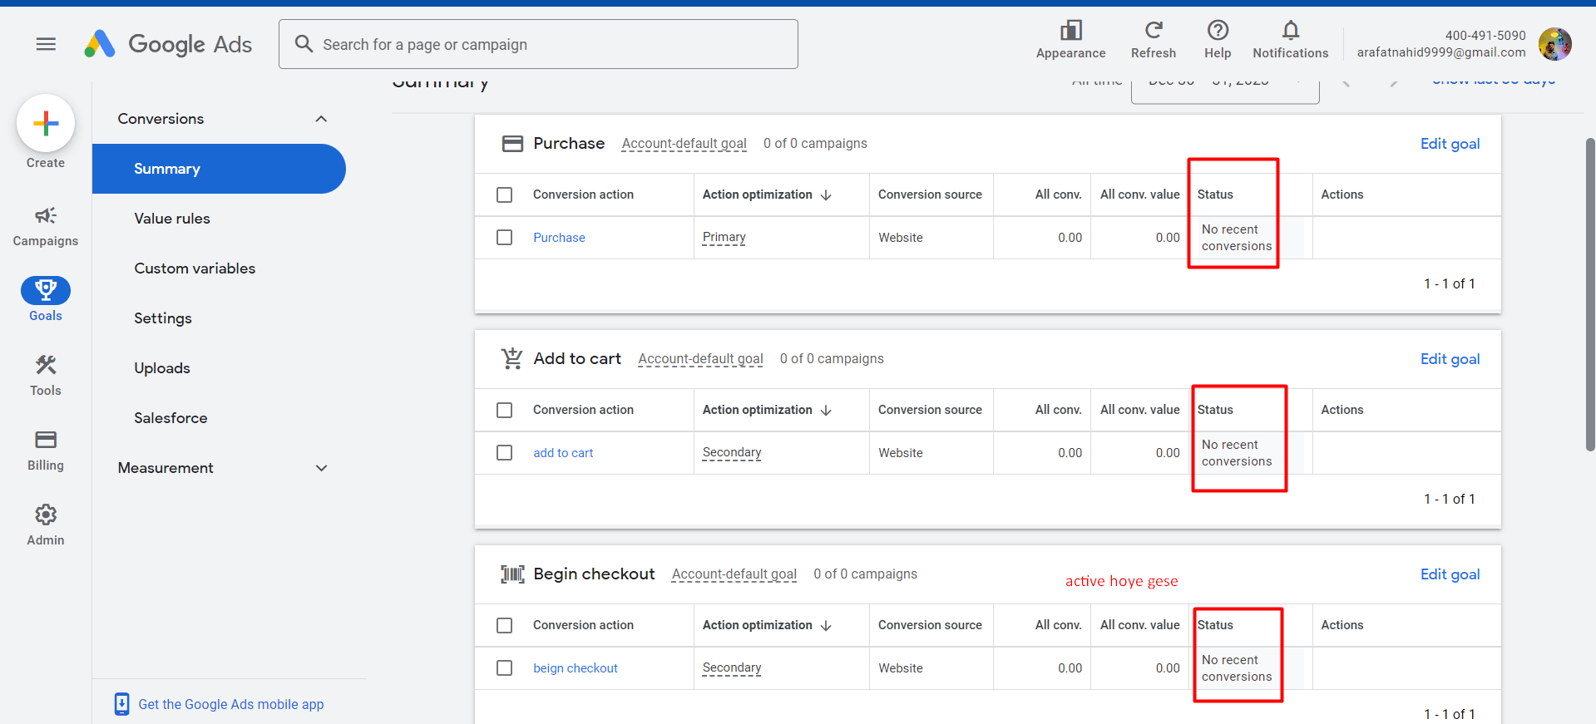Click Conversion source header in Purchase table
The width and height of the screenshot is (1596, 724).
pos(930,195)
